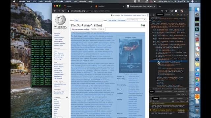The height and width of the screenshot is (118, 211).
Task: Reload the Wikipedia page
Action: 63,11
